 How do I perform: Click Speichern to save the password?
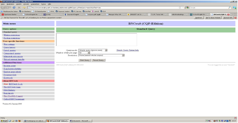point(199,18)
